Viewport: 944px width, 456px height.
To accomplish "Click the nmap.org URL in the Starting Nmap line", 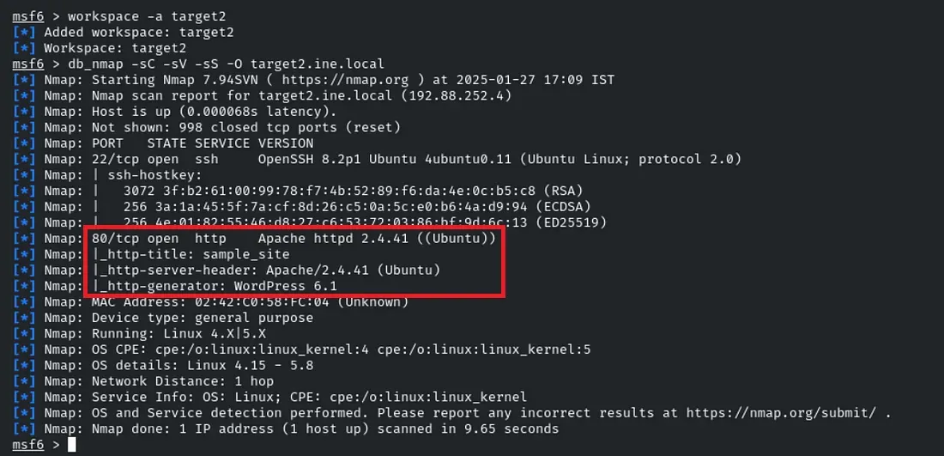I will point(340,80).
